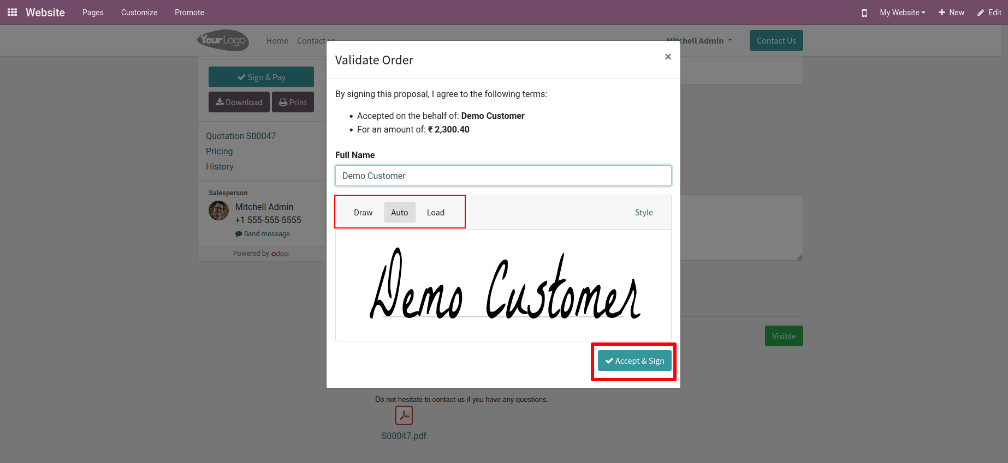Click Mitchell Admin salesperson avatar

tap(219, 211)
